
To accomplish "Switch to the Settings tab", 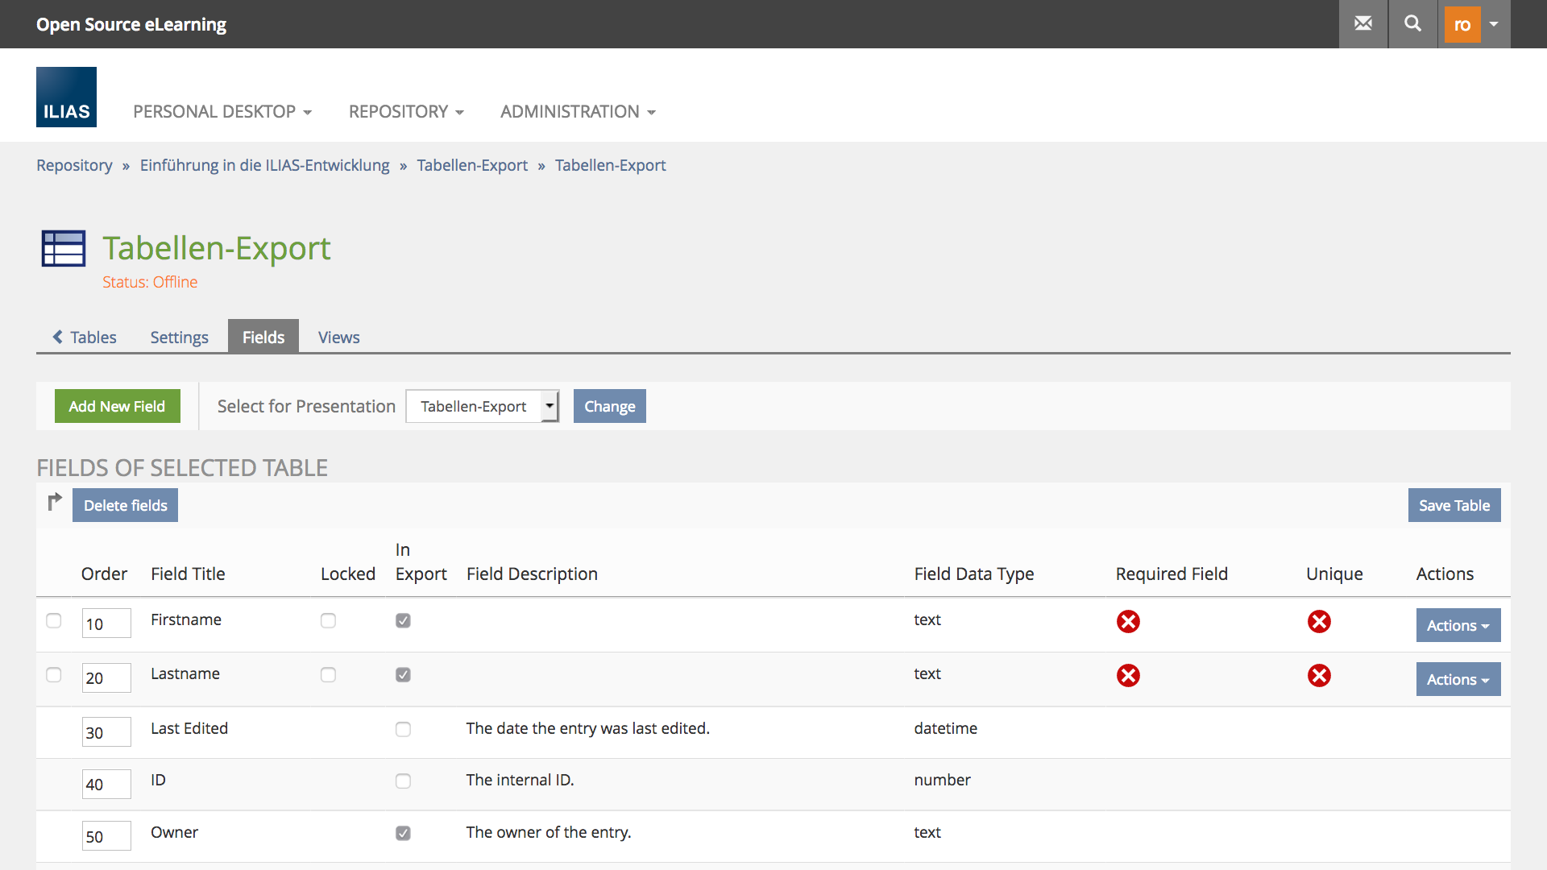I will [x=179, y=337].
